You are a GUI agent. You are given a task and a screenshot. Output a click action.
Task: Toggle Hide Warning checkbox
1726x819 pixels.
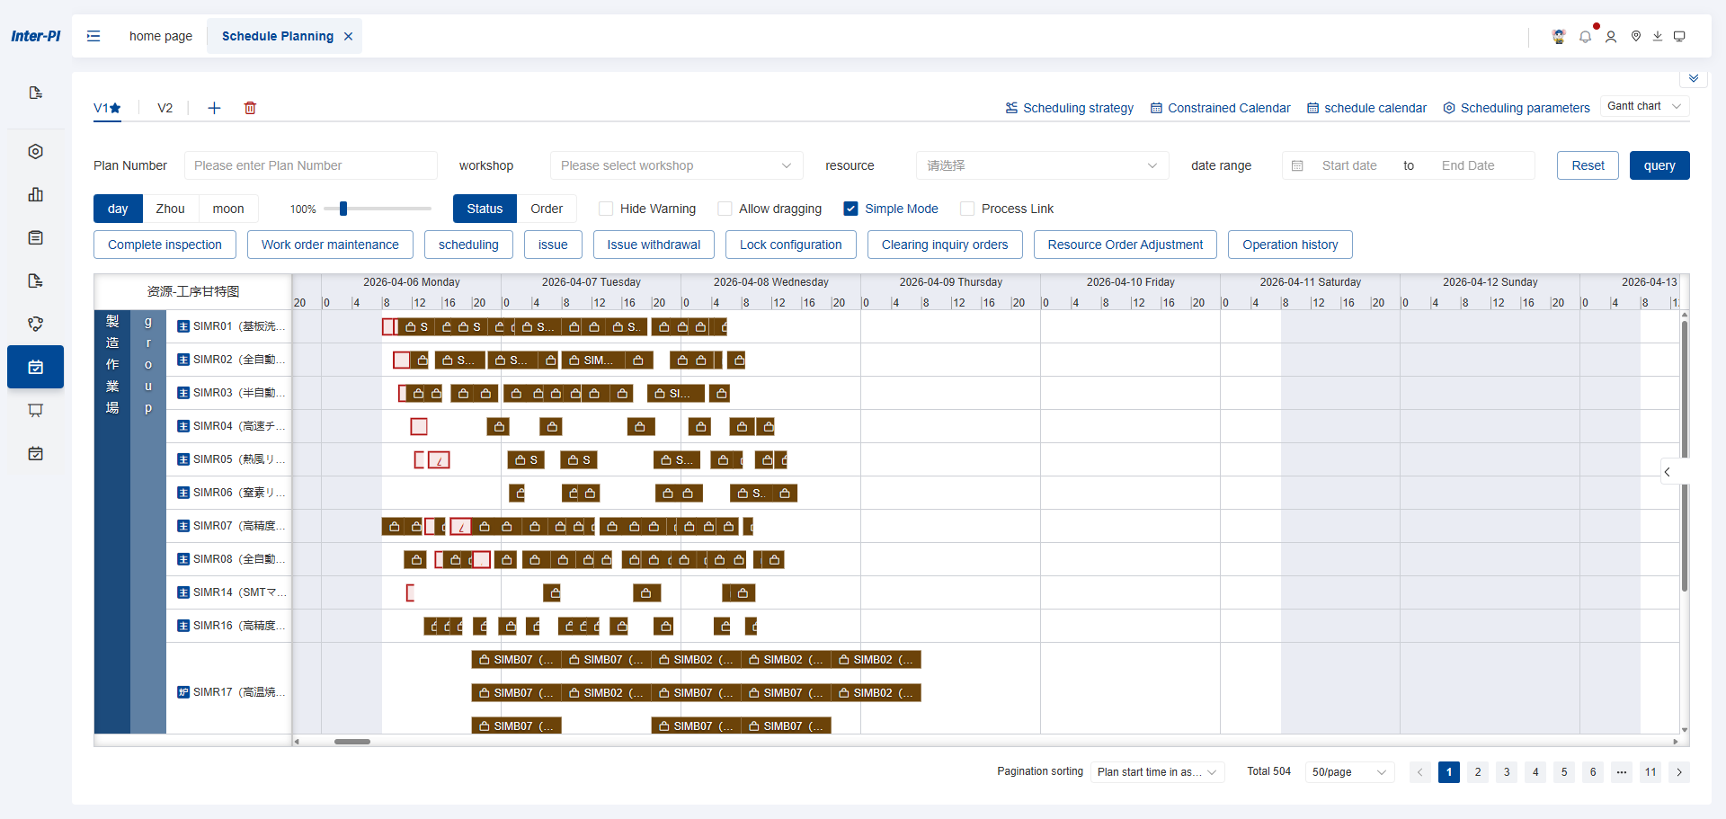[606, 209]
